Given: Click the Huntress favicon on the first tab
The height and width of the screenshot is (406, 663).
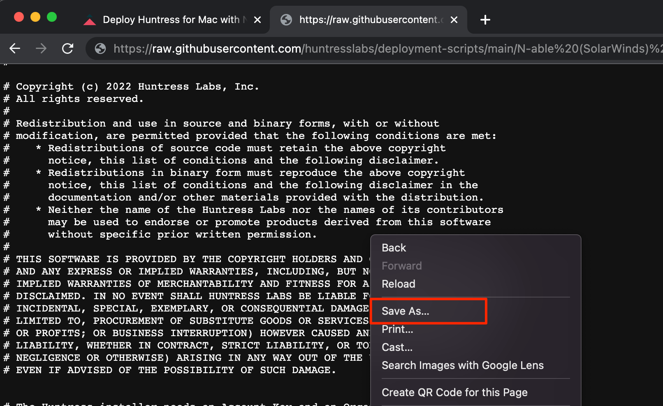Looking at the screenshot, I should (90, 20).
